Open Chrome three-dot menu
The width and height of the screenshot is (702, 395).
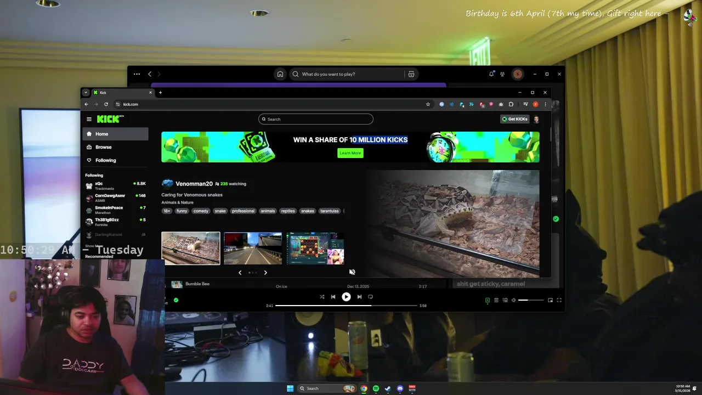click(545, 104)
